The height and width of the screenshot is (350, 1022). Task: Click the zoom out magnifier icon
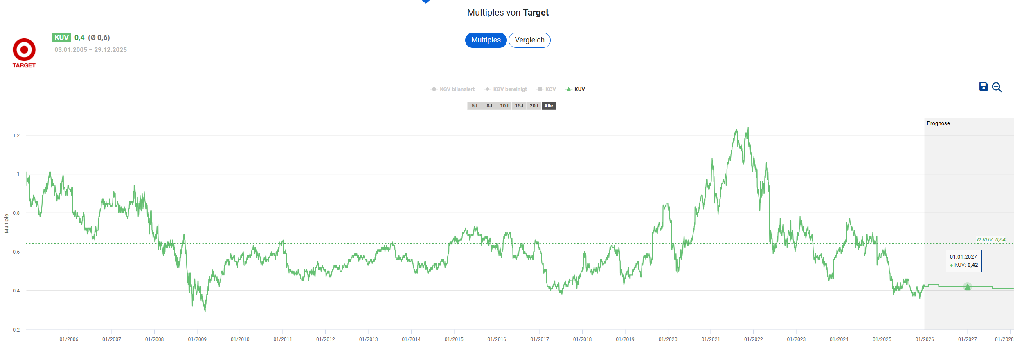[x=997, y=87]
